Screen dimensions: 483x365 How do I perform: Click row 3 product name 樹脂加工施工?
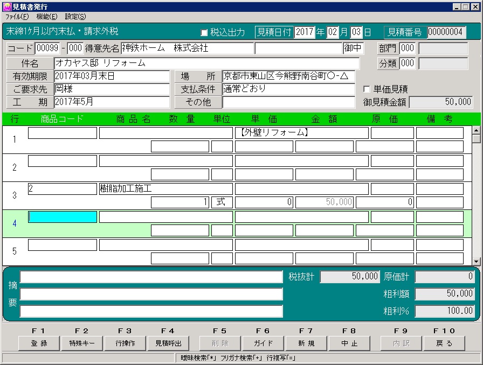(x=165, y=188)
